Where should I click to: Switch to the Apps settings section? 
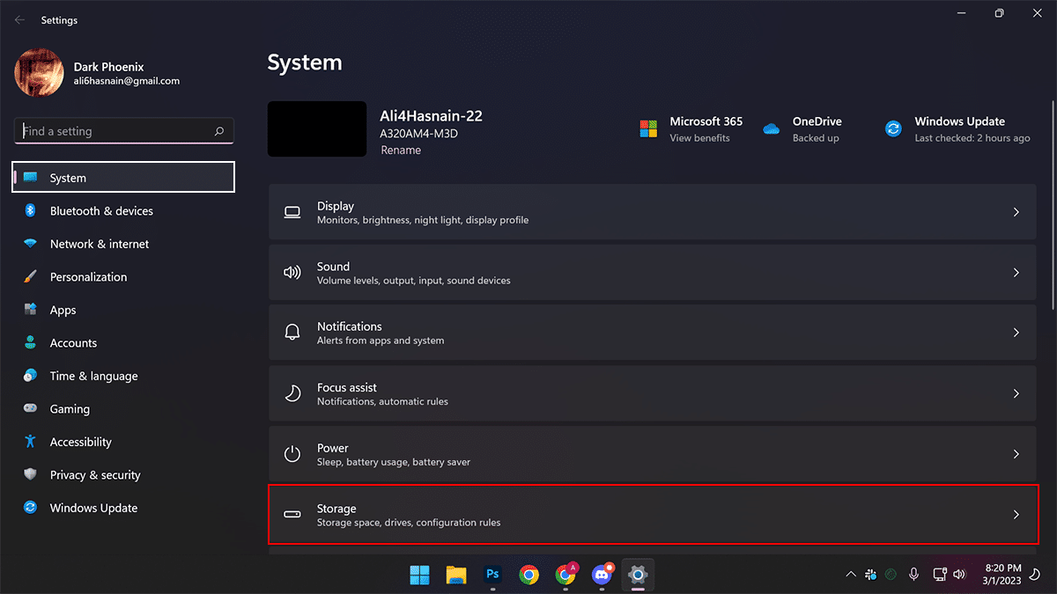click(x=63, y=310)
